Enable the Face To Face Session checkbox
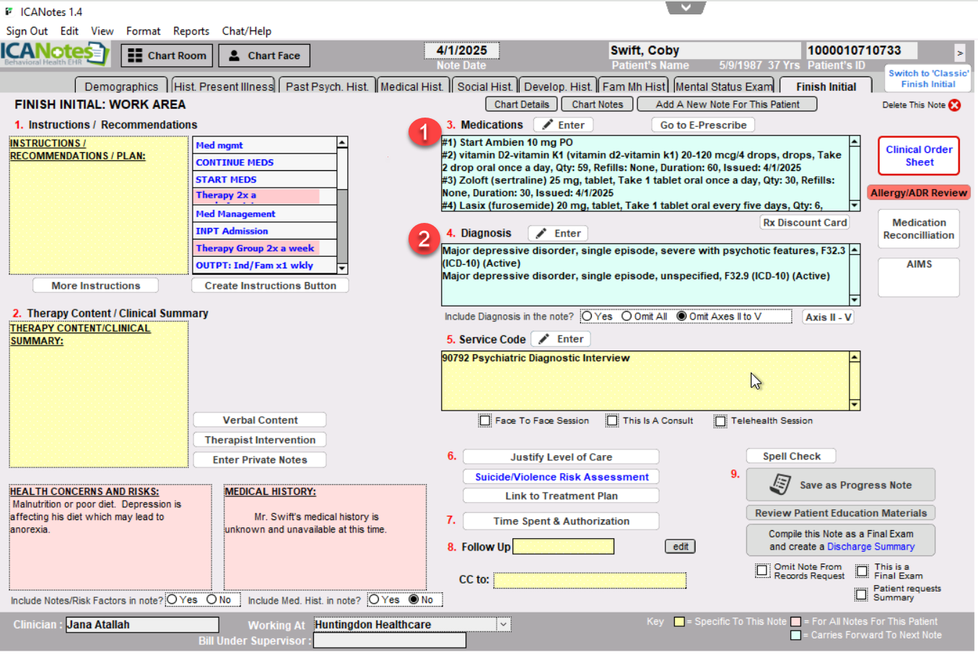The height and width of the screenshot is (655, 978). tap(485, 421)
